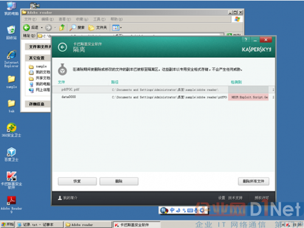304x228 pixels.
Task: Click the Up folder icon in Explorer toolbar
Action: [x=62, y=27]
